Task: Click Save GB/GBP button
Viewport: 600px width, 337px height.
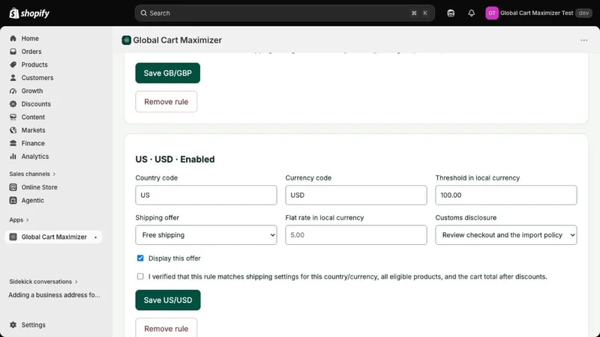Action: coord(167,73)
